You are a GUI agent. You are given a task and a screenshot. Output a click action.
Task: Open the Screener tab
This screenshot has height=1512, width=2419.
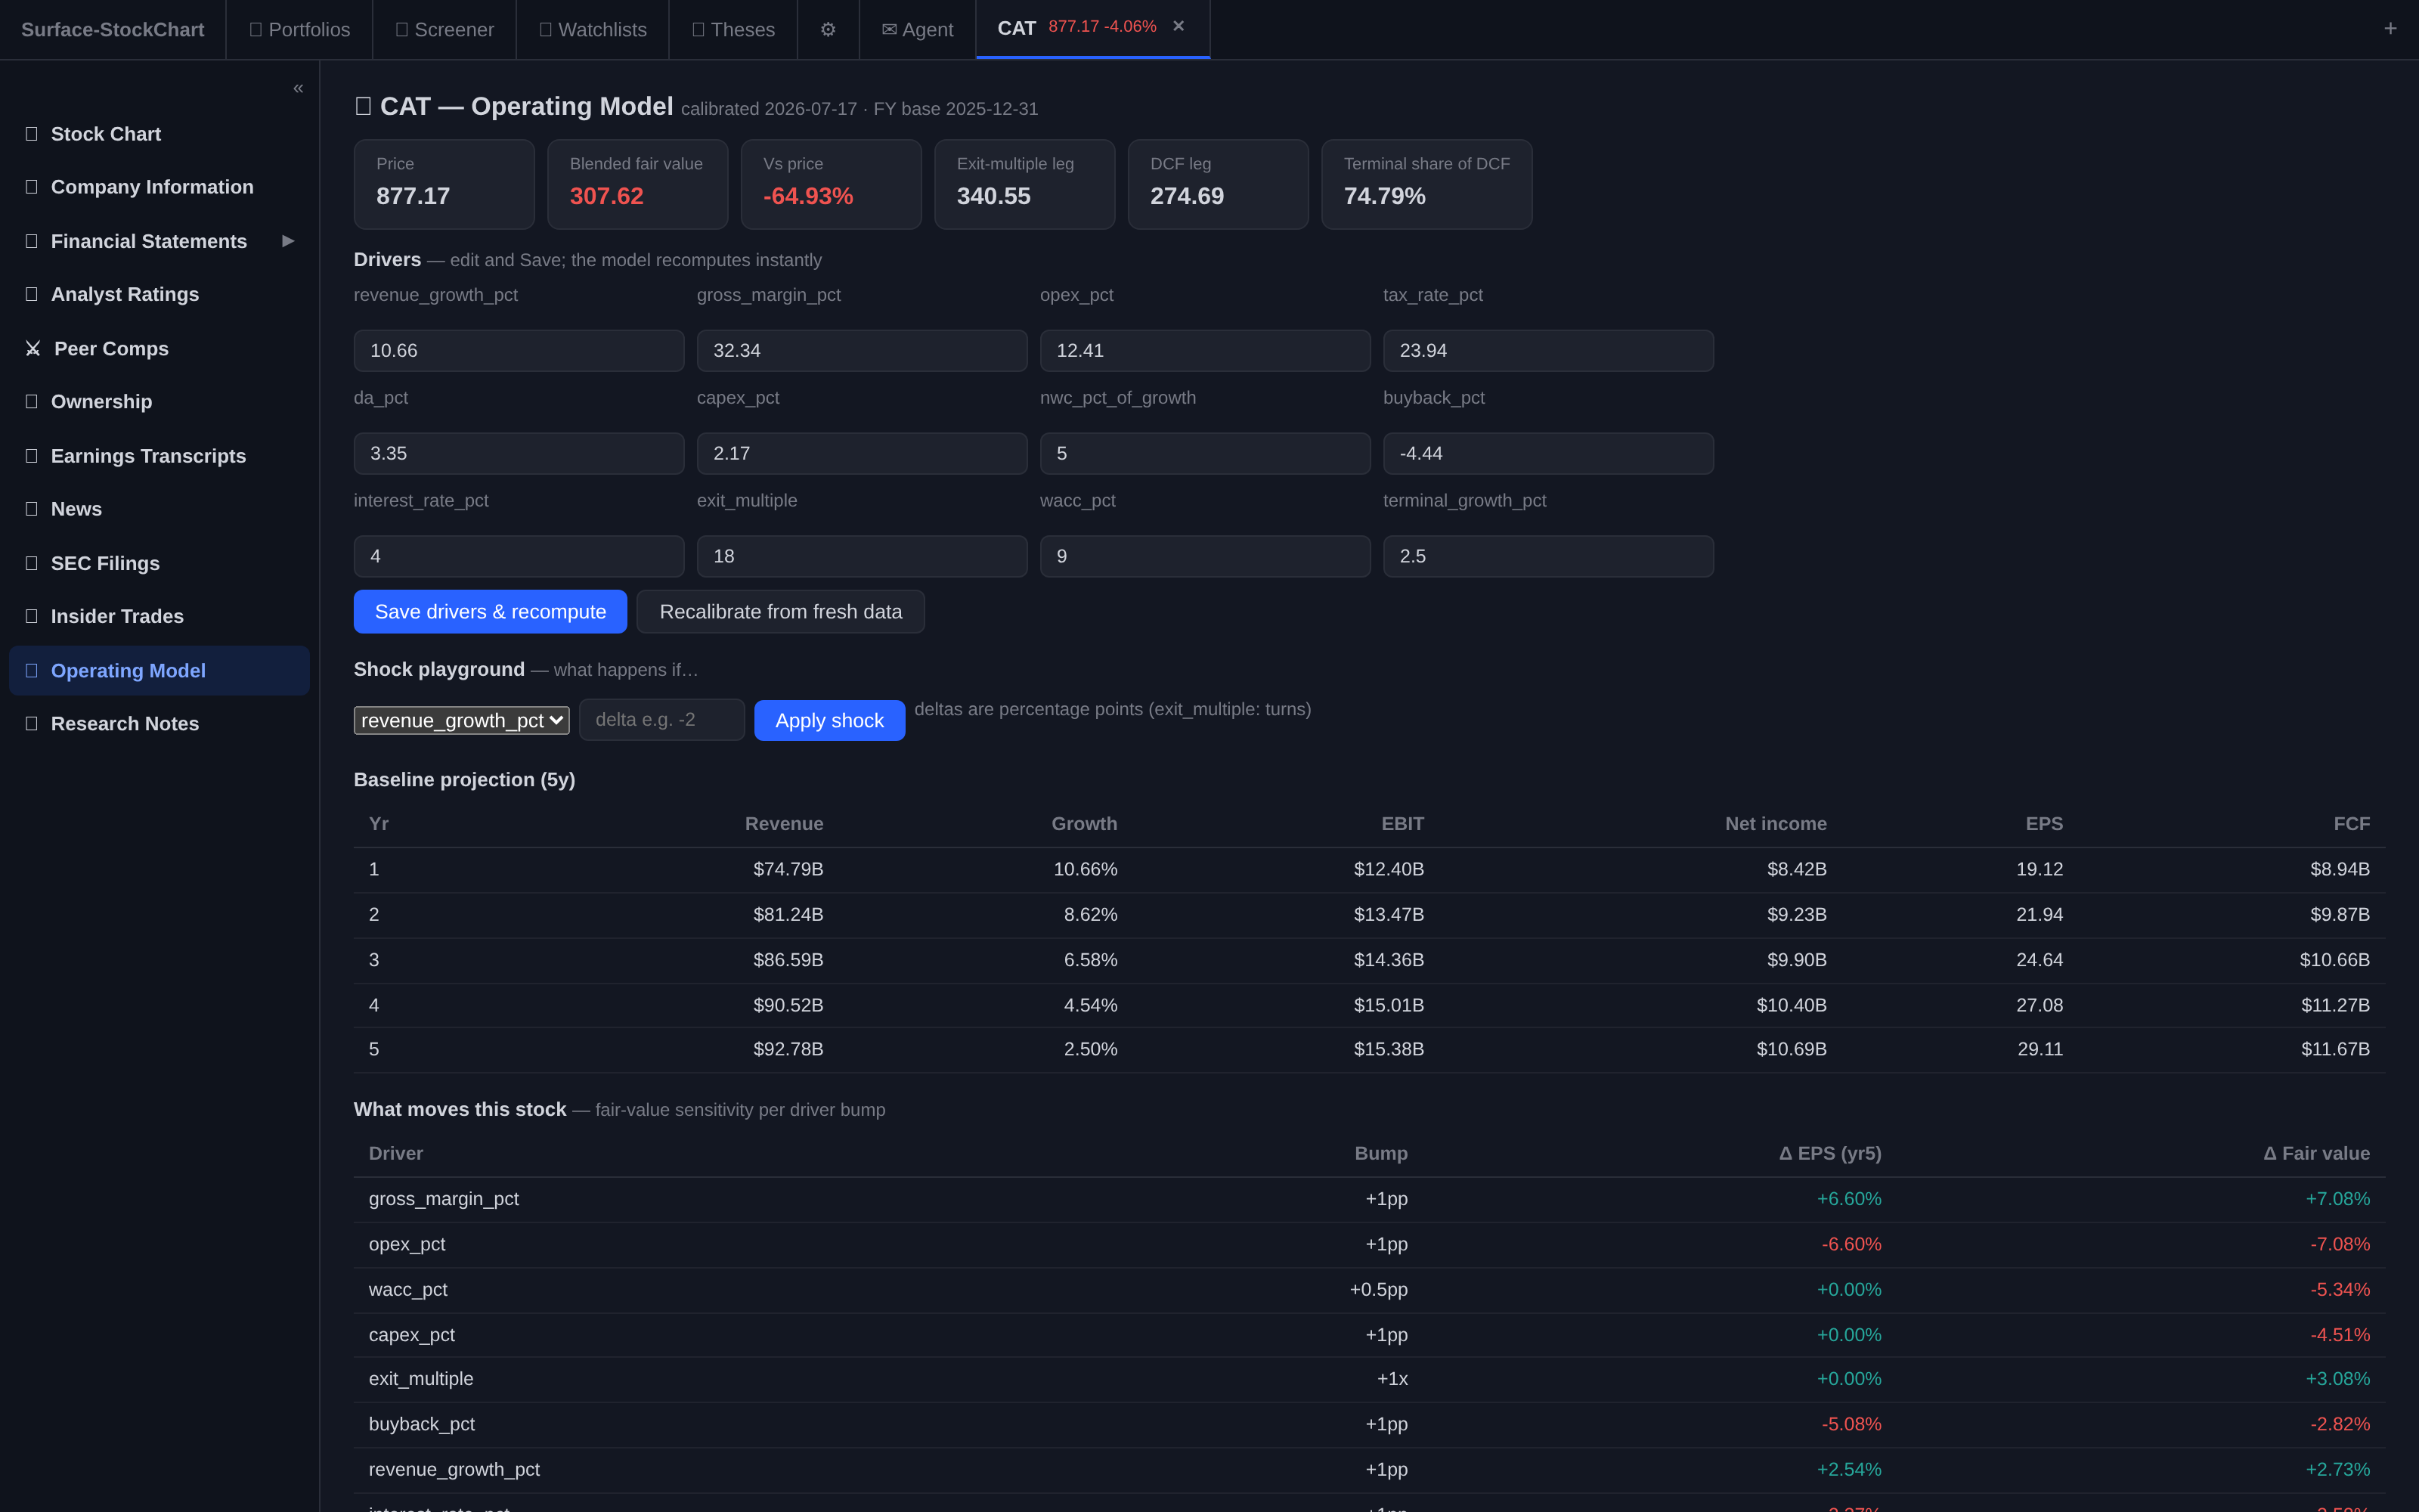click(444, 30)
